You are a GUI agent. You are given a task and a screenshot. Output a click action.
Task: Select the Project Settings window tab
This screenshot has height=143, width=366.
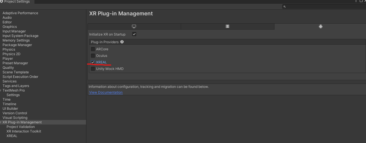tap(17, 2)
